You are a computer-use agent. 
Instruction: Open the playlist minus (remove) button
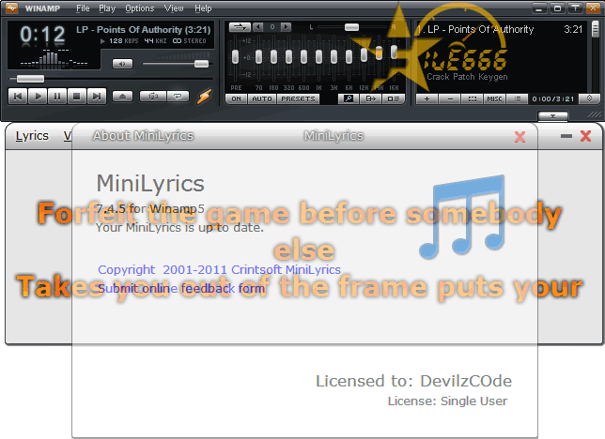click(450, 99)
